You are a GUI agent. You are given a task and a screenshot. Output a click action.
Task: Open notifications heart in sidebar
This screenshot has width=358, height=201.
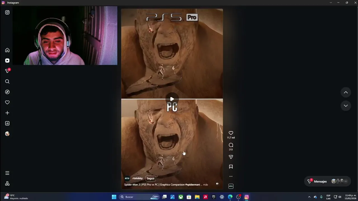[x=7, y=102]
